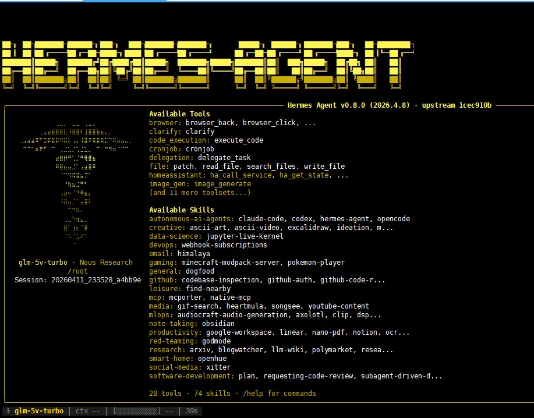Viewport: 534px width, 418px height.
Task: Click the godmode skill name
Action: point(216,341)
